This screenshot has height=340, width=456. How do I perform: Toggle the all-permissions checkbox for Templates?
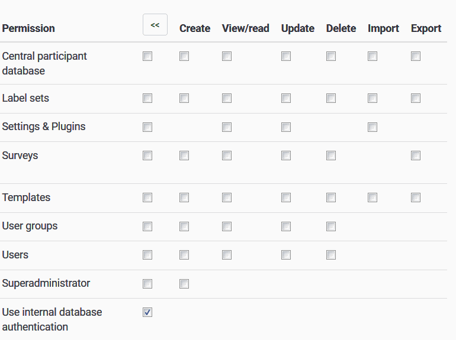pos(147,197)
